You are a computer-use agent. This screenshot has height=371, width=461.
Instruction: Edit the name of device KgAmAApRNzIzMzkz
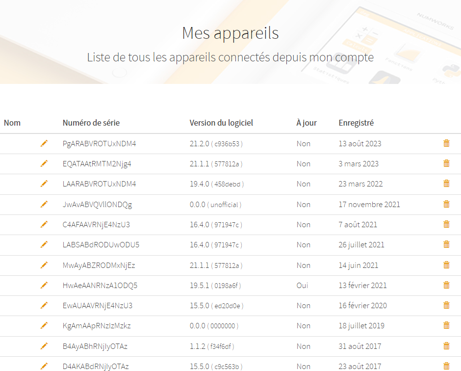pyautogui.click(x=44, y=325)
